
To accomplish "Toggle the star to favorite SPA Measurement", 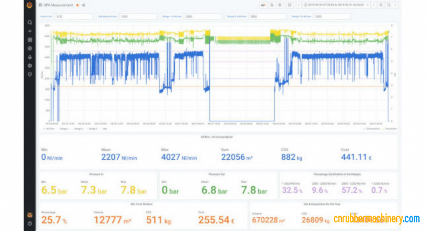I will (77, 5).
